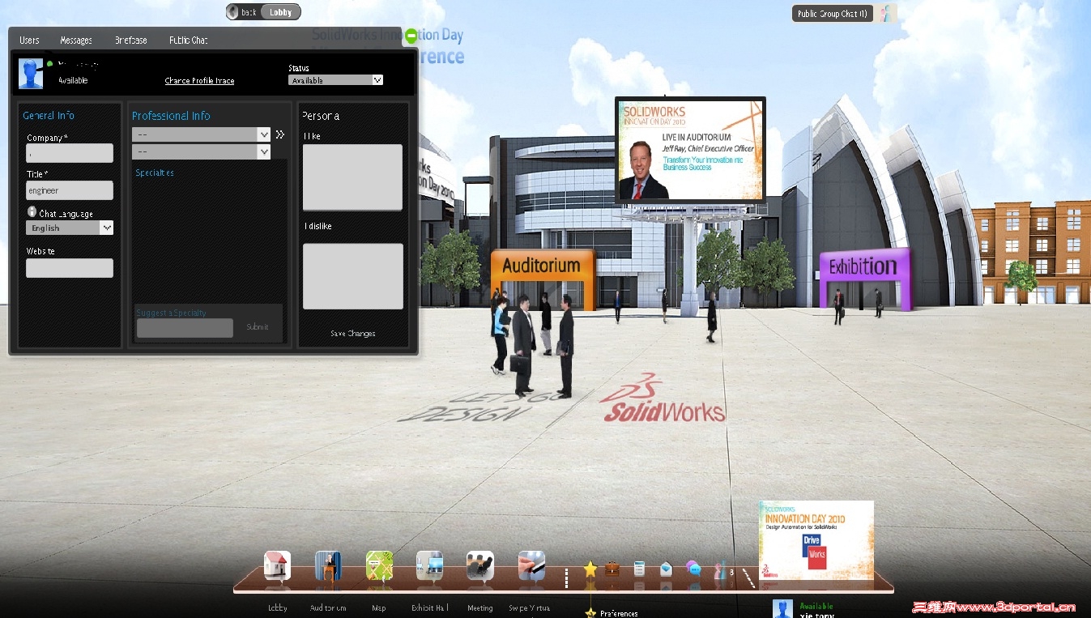Open the notes list icon in dock
Viewport: 1091px width, 618px height.
[x=639, y=569]
